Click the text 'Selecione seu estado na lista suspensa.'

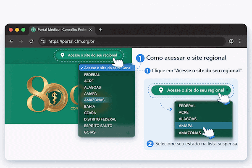[197, 144]
